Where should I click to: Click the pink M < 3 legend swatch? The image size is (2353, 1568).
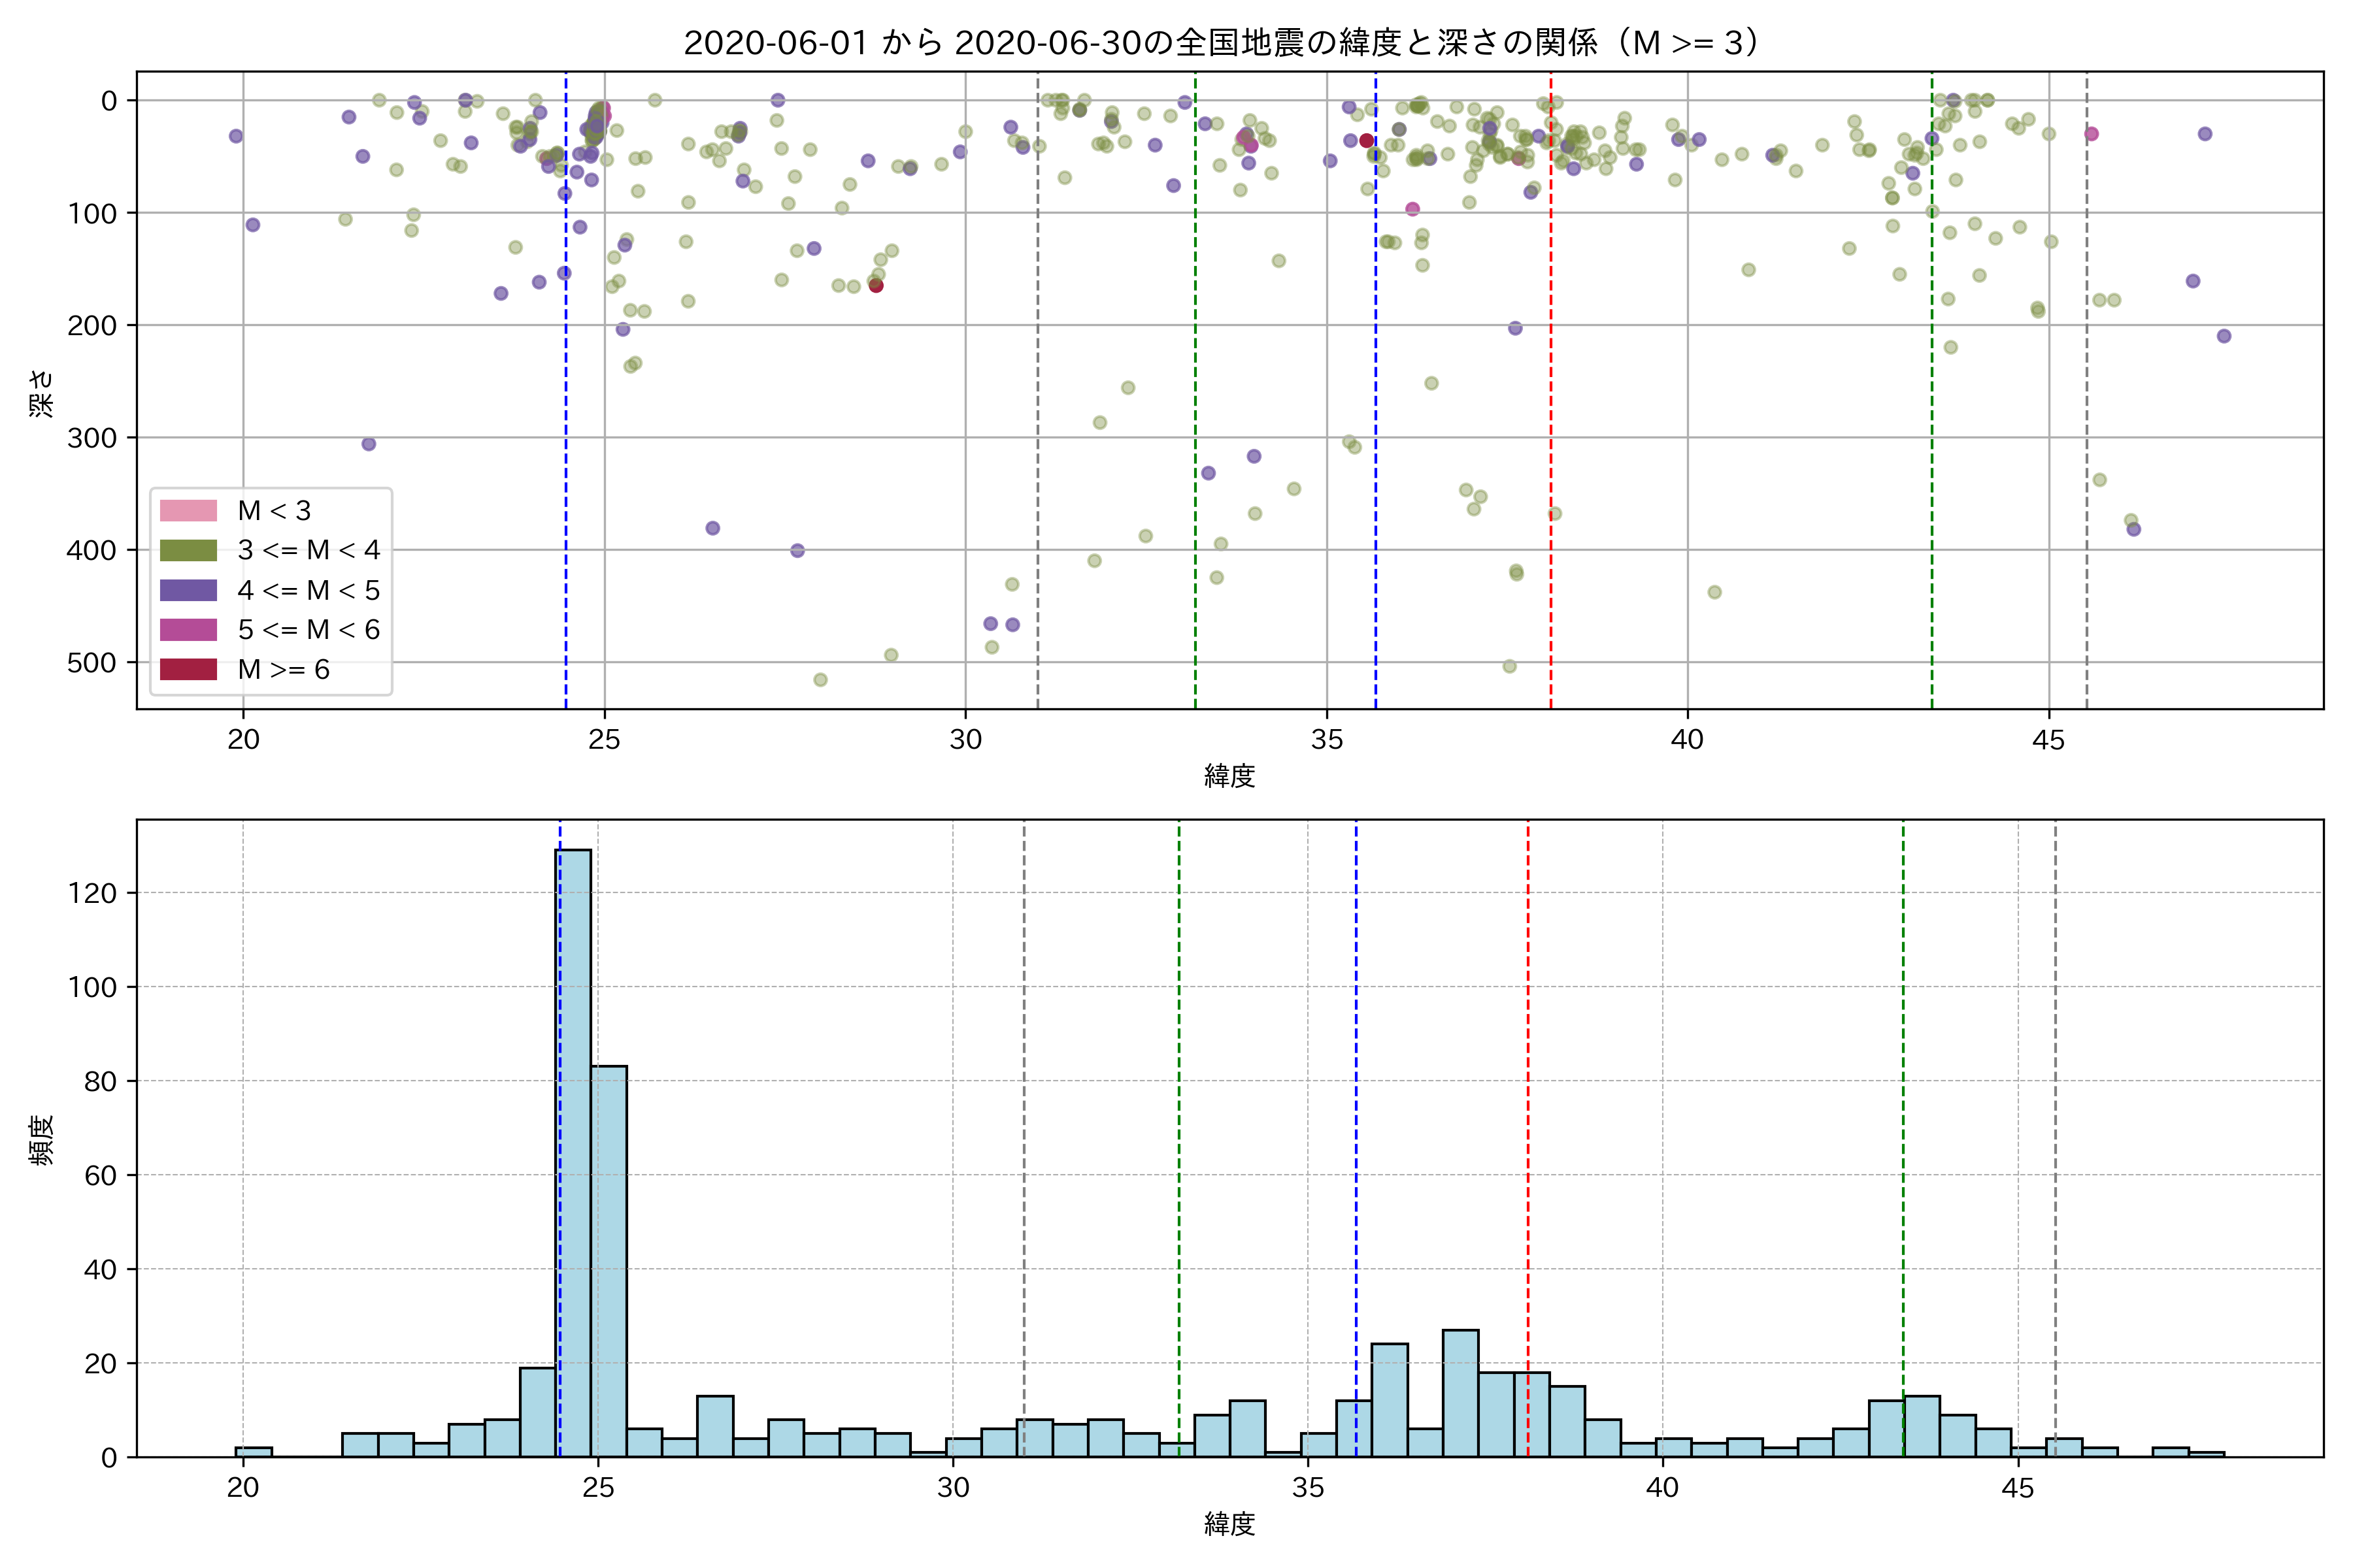(188, 511)
